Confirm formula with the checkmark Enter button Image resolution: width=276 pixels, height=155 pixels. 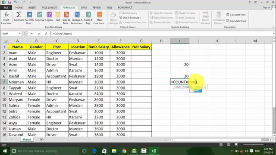point(39,34)
